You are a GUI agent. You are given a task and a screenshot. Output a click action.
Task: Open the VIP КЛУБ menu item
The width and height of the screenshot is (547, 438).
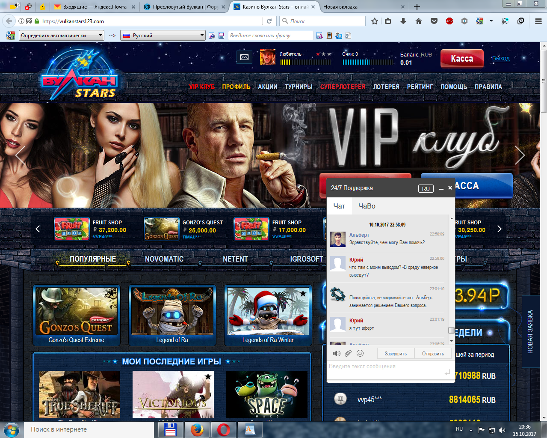(202, 86)
